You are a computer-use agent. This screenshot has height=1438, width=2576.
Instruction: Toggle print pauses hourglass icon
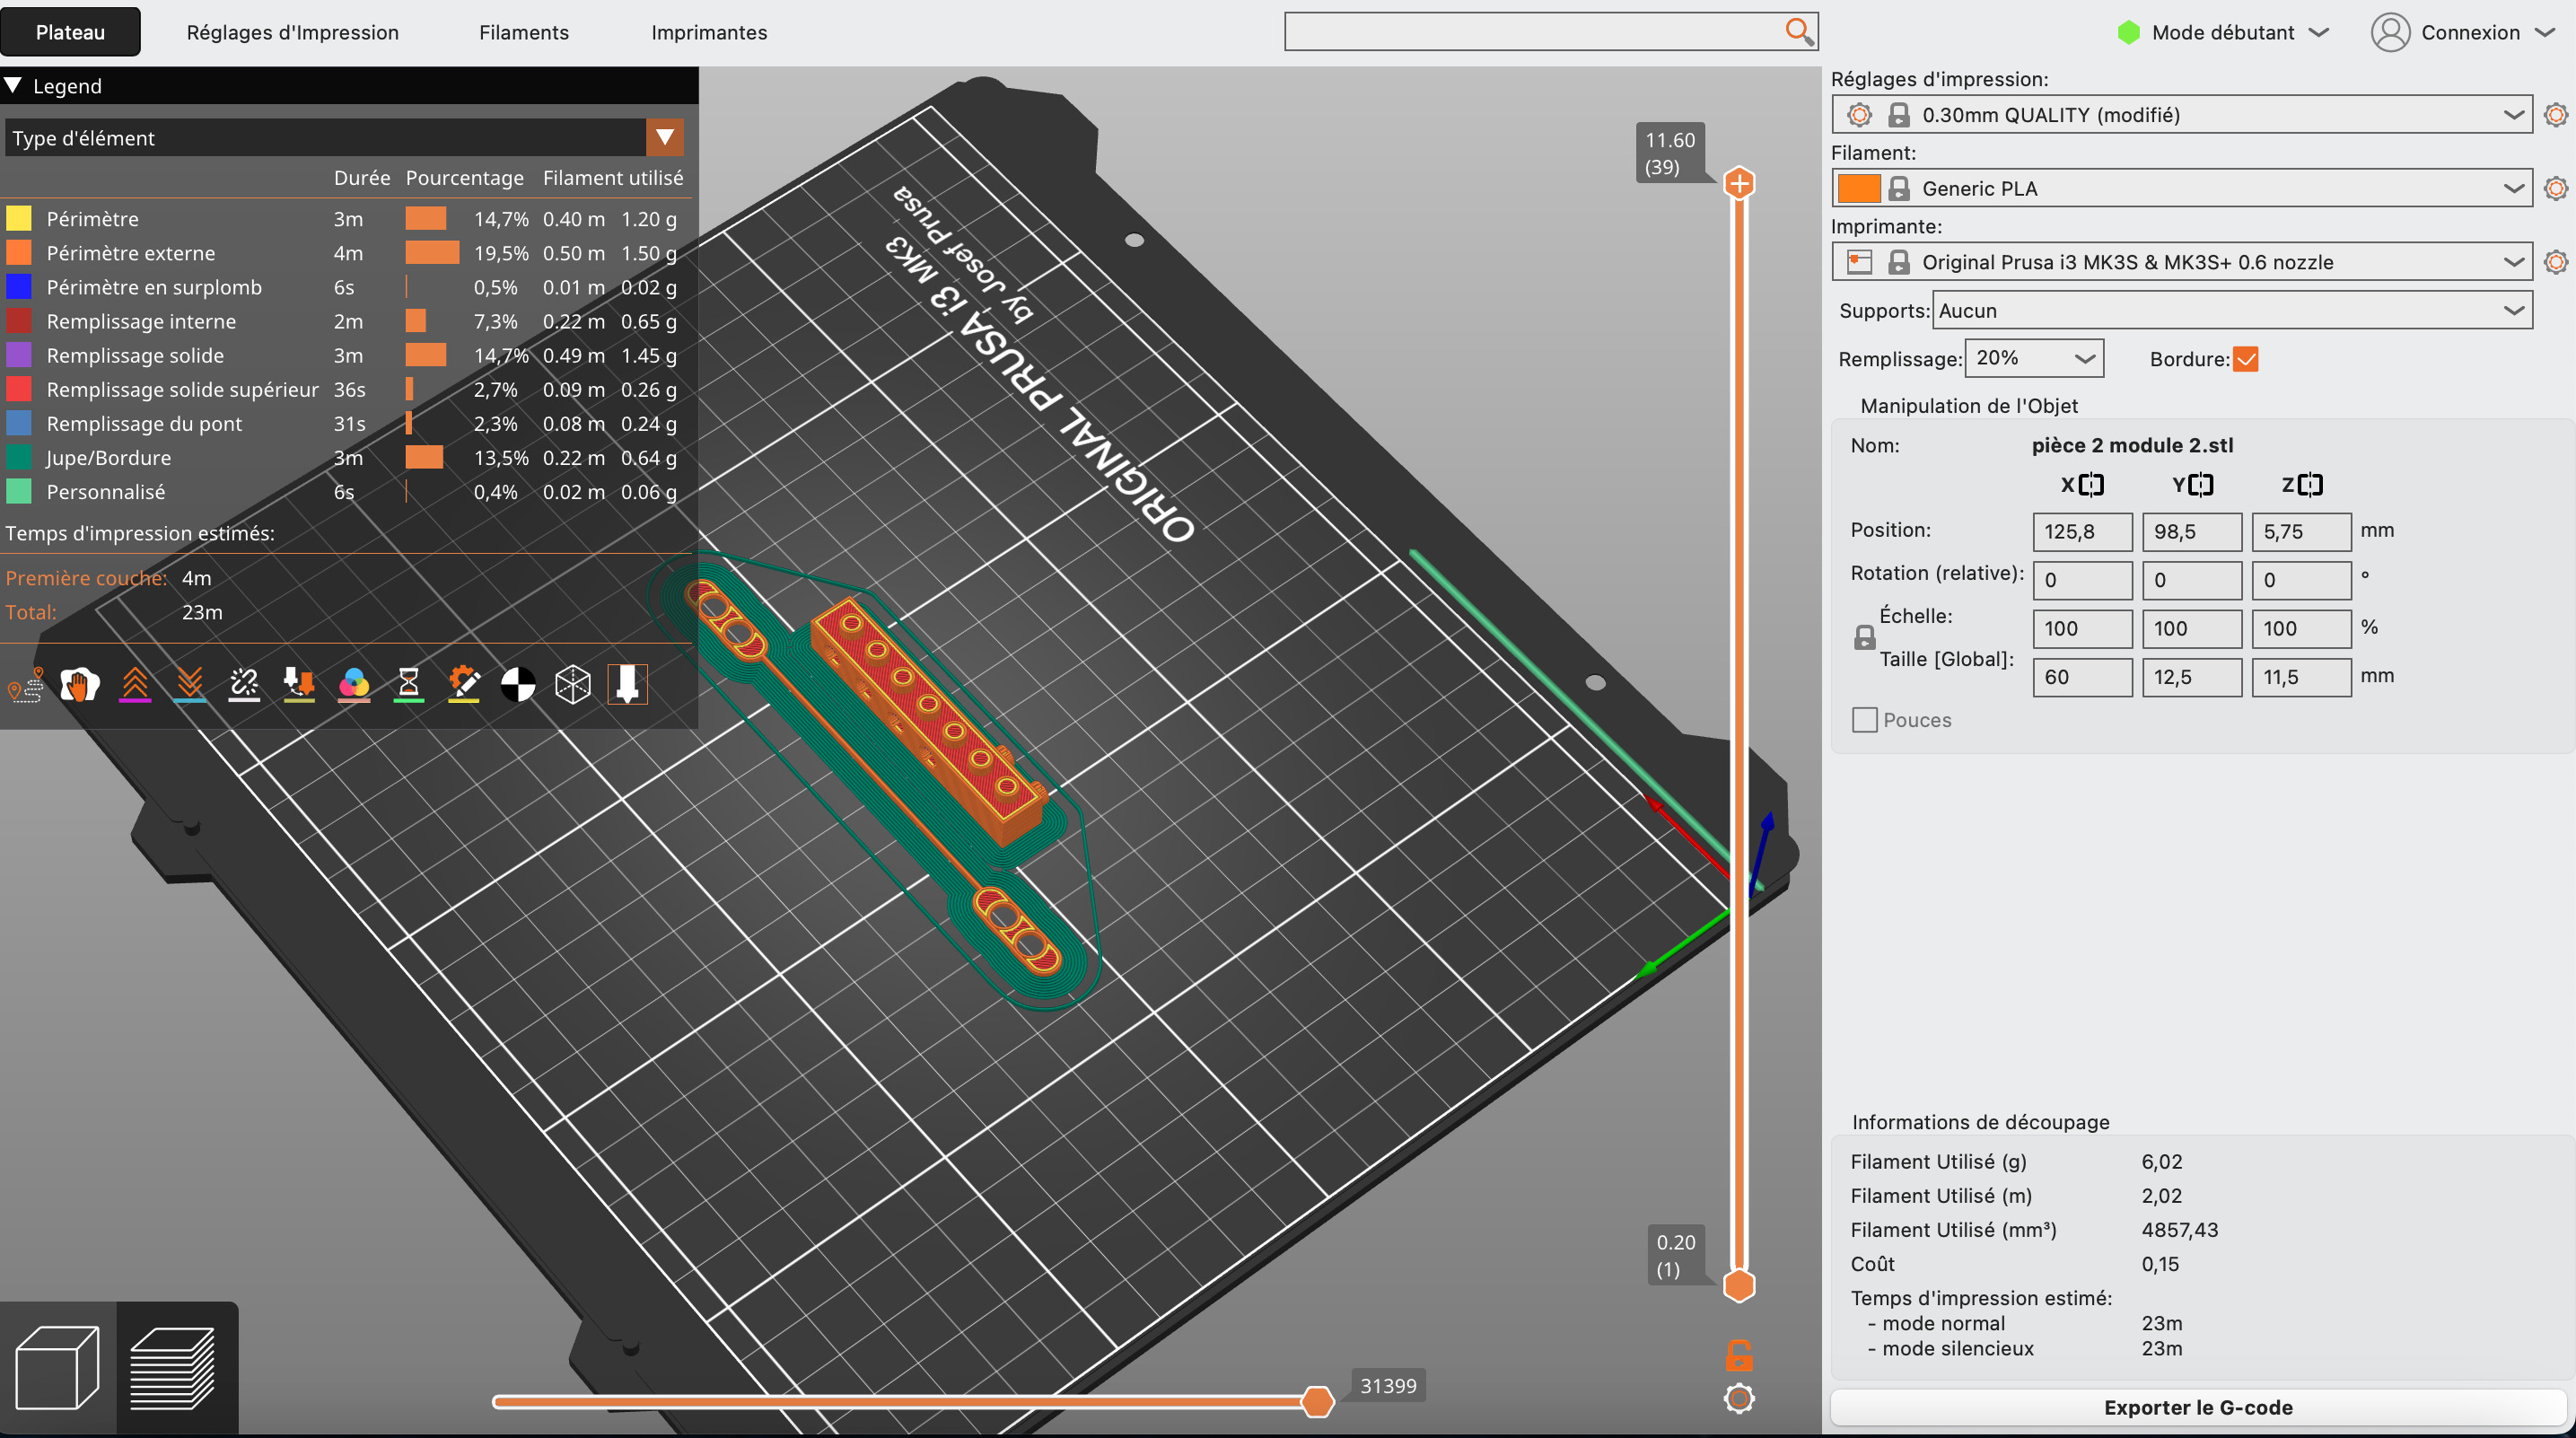pyautogui.click(x=409, y=685)
